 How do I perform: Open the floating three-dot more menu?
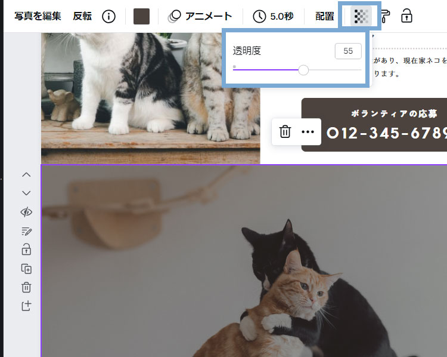point(308,132)
